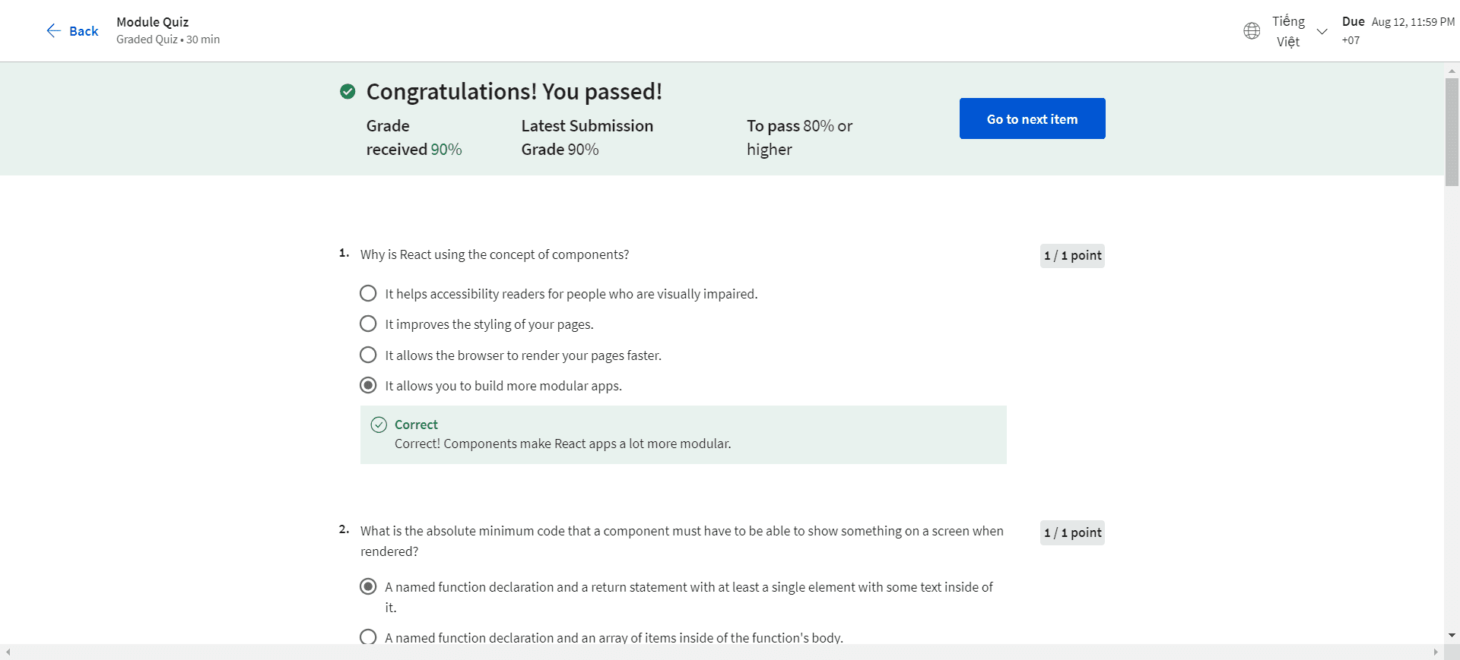This screenshot has width=1460, height=660.
Task: Click the horizontal scrollbar left arrow
Action: (8, 652)
